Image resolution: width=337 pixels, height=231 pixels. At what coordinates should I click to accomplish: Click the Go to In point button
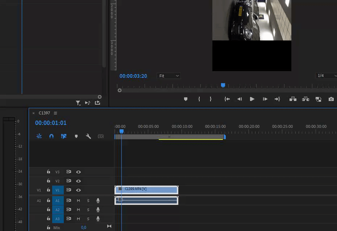pos(227,99)
